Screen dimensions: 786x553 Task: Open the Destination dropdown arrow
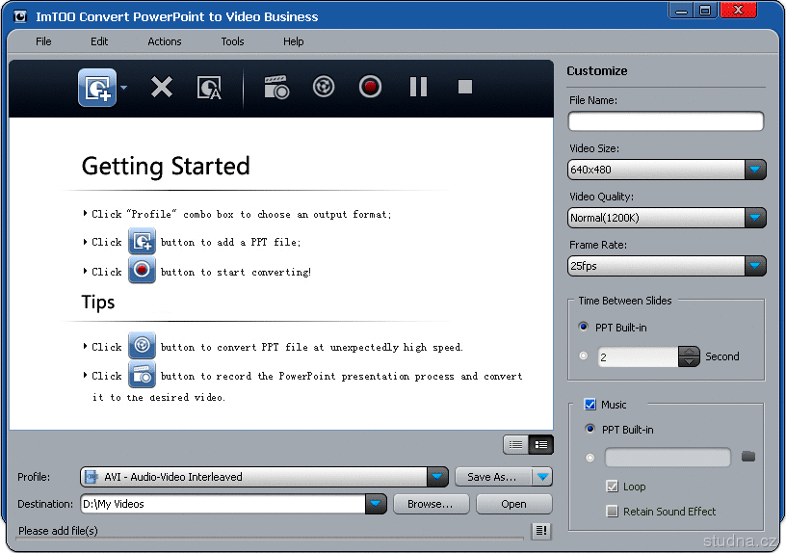[x=376, y=504]
